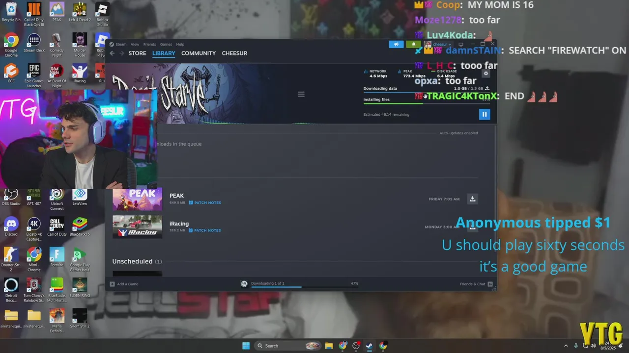Click the download icon for PEAK update

pyautogui.click(x=472, y=199)
